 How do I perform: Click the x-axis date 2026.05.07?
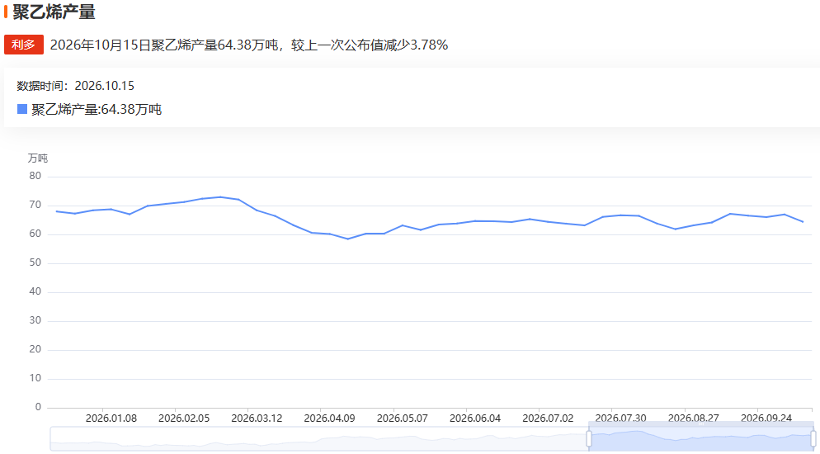coord(402,419)
